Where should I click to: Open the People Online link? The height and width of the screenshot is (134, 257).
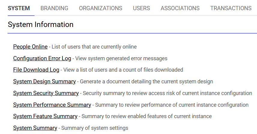30,47
